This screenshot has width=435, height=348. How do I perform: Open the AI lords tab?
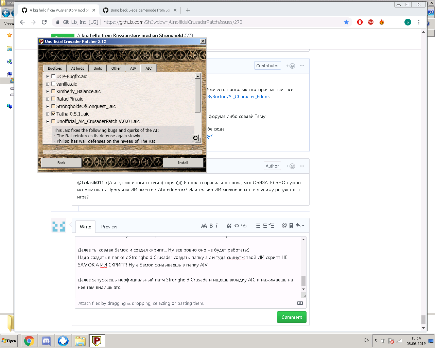[77, 68]
